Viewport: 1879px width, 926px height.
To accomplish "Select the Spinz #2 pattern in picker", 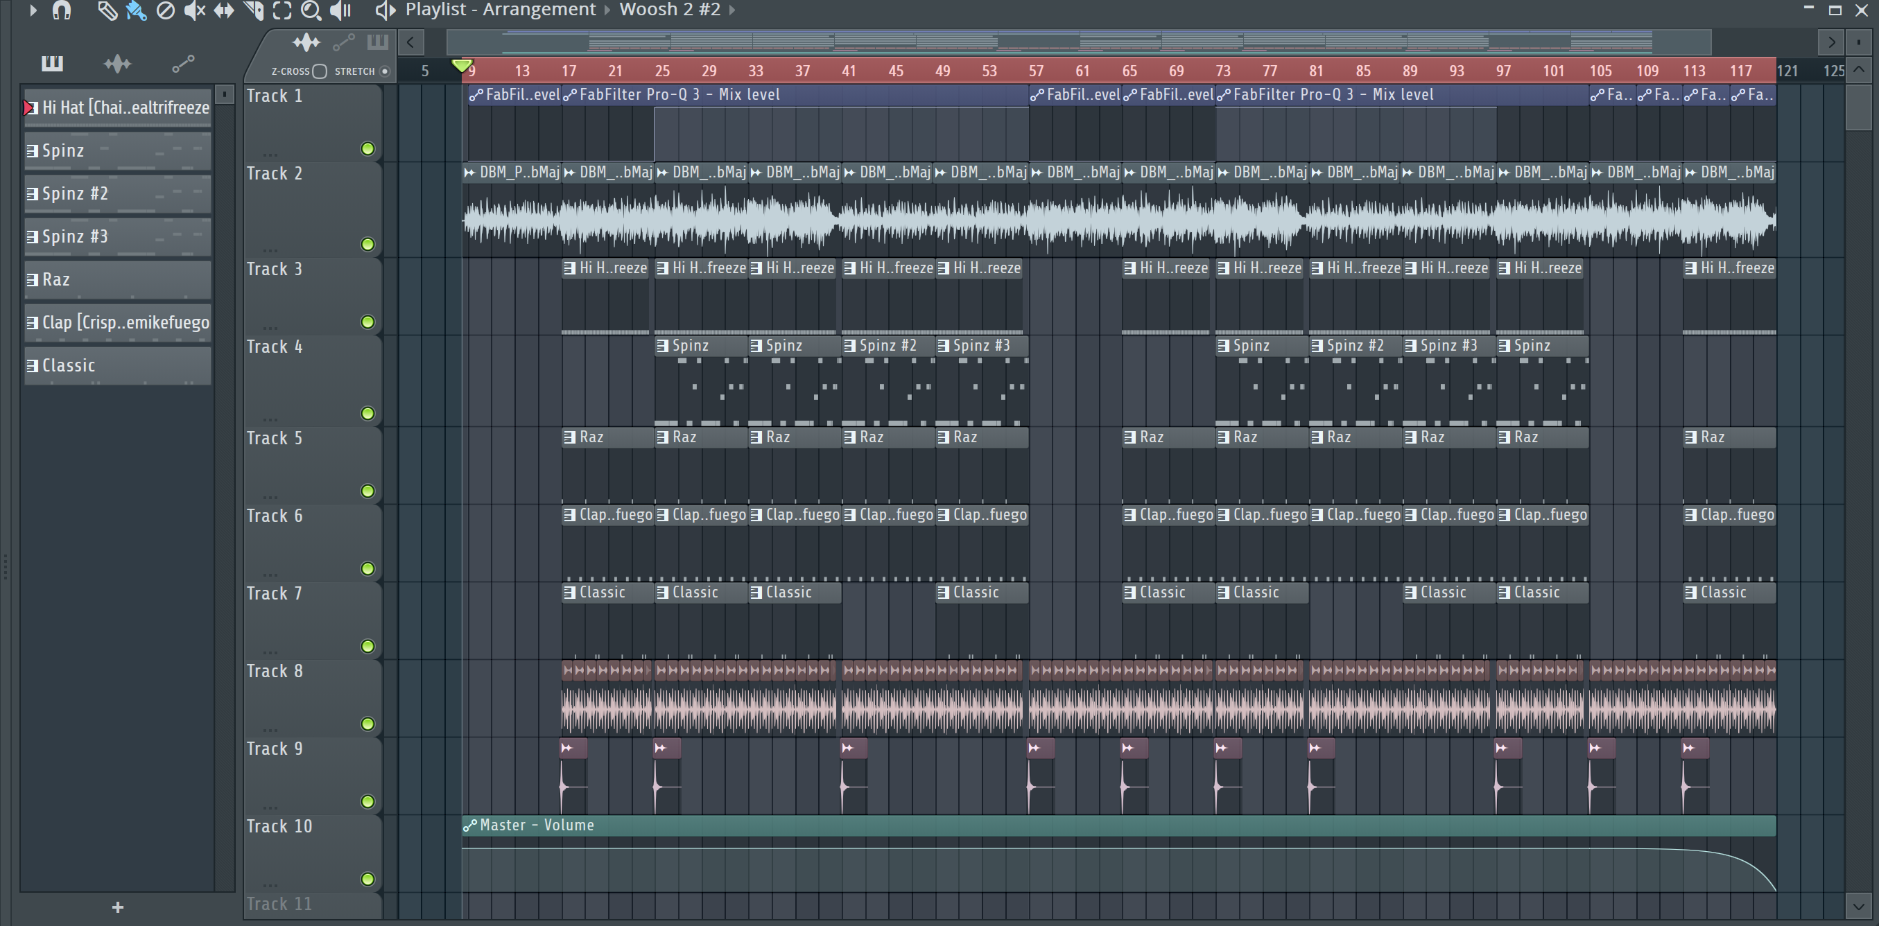I will coord(118,194).
